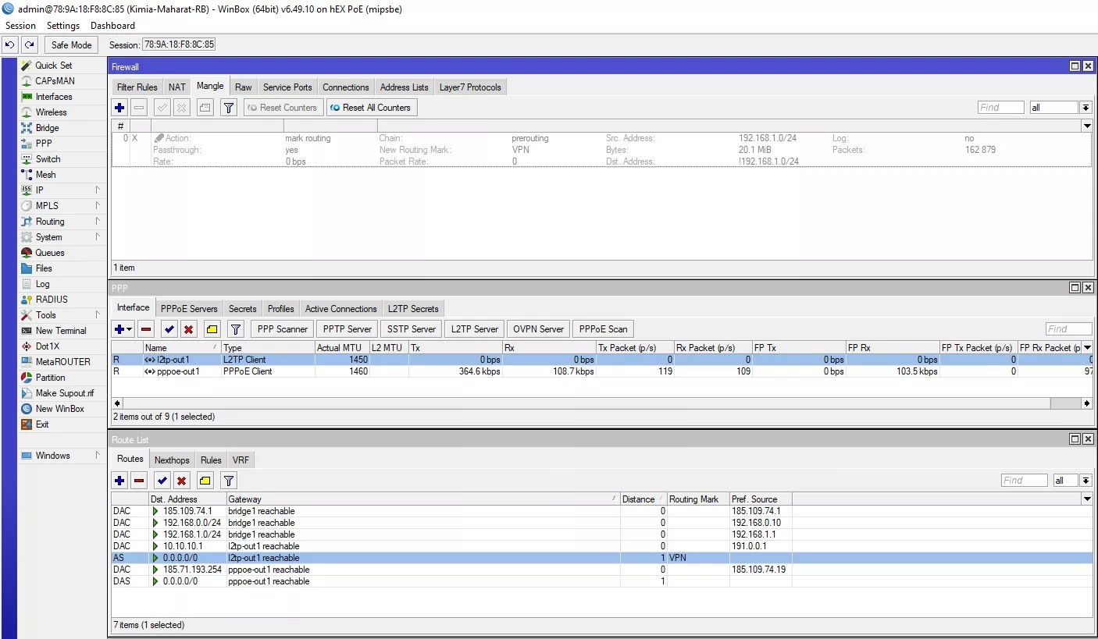Open Mesh from the sidebar
This screenshot has height=639, width=1098.
point(45,175)
